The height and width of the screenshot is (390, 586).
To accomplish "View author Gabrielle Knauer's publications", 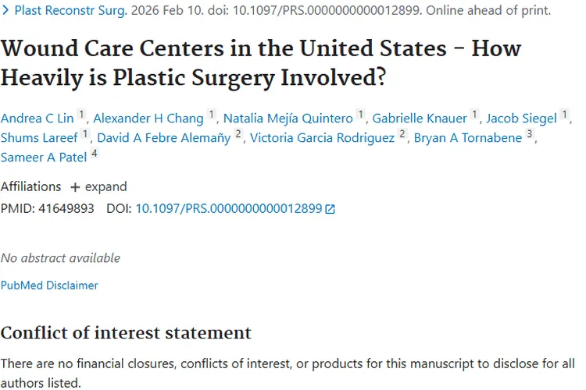I will point(420,119).
